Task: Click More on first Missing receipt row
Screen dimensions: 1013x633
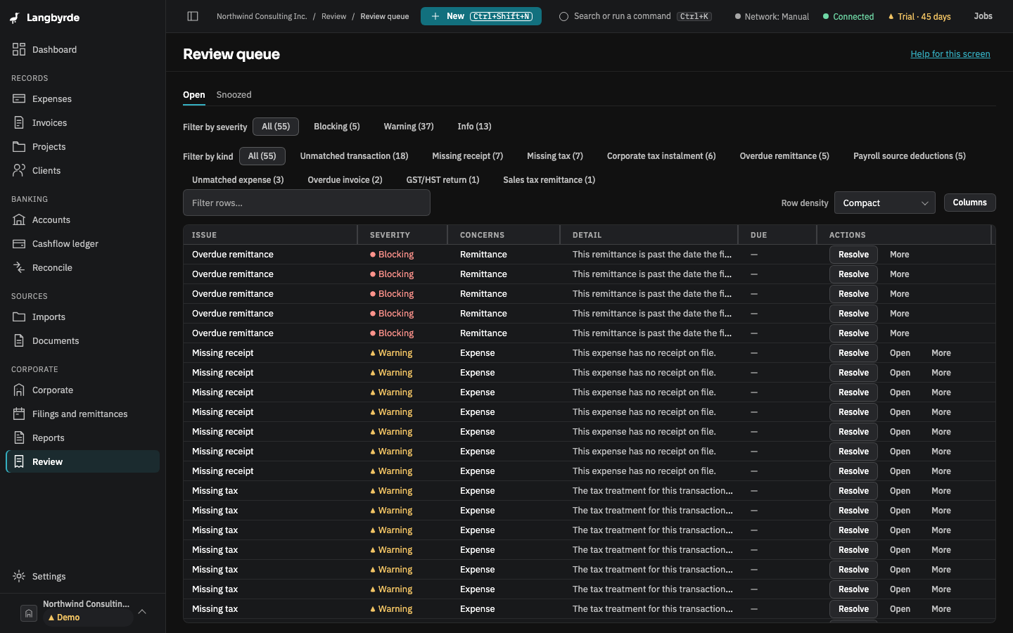Action: tap(941, 353)
